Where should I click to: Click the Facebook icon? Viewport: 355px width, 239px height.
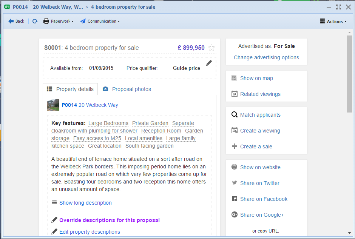pyautogui.click(x=234, y=199)
